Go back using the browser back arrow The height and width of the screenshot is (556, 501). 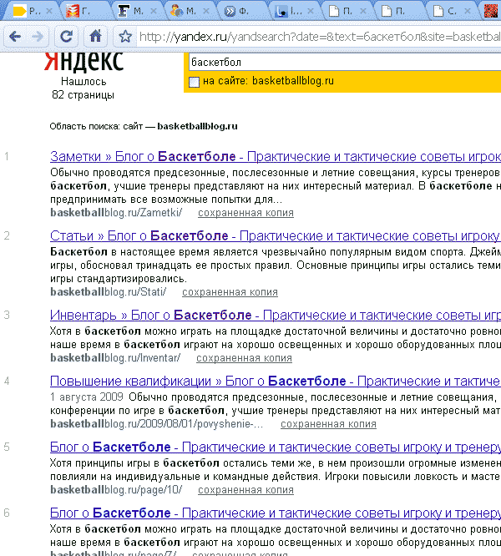(15, 37)
